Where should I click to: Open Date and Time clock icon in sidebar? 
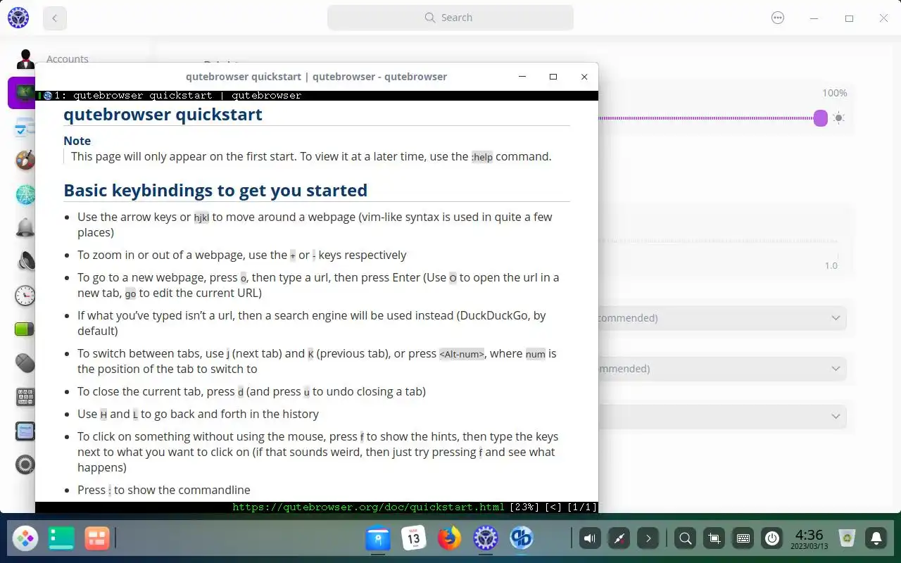pyautogui.click(x=25, y=295)
